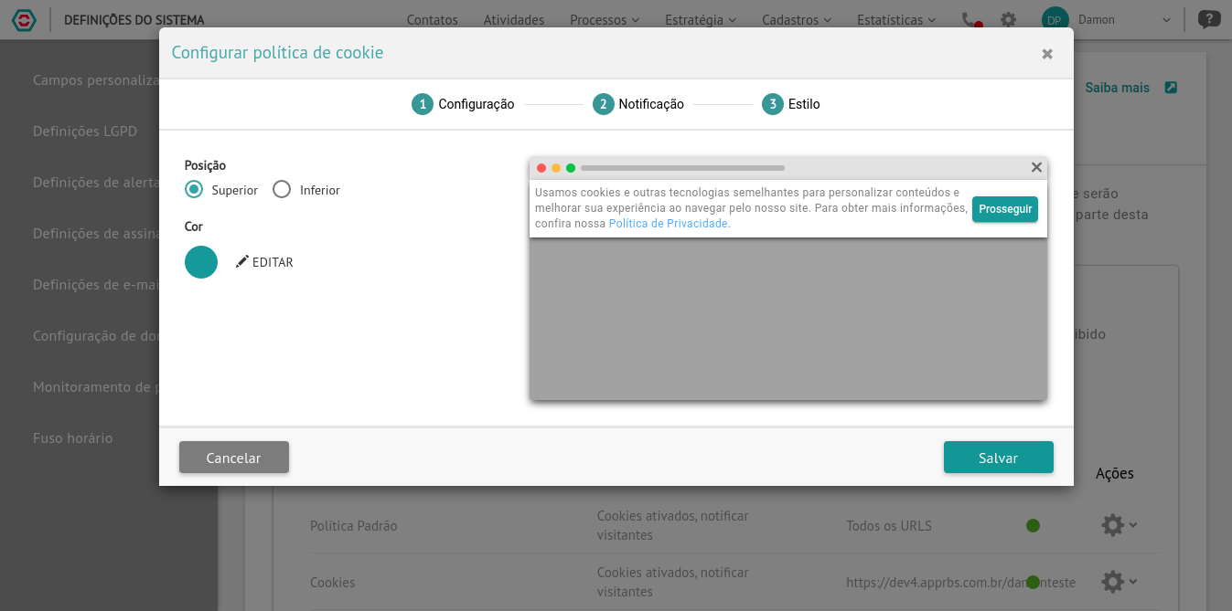Open the Contatos menu item
The image size is (1232, 611).
432,19
